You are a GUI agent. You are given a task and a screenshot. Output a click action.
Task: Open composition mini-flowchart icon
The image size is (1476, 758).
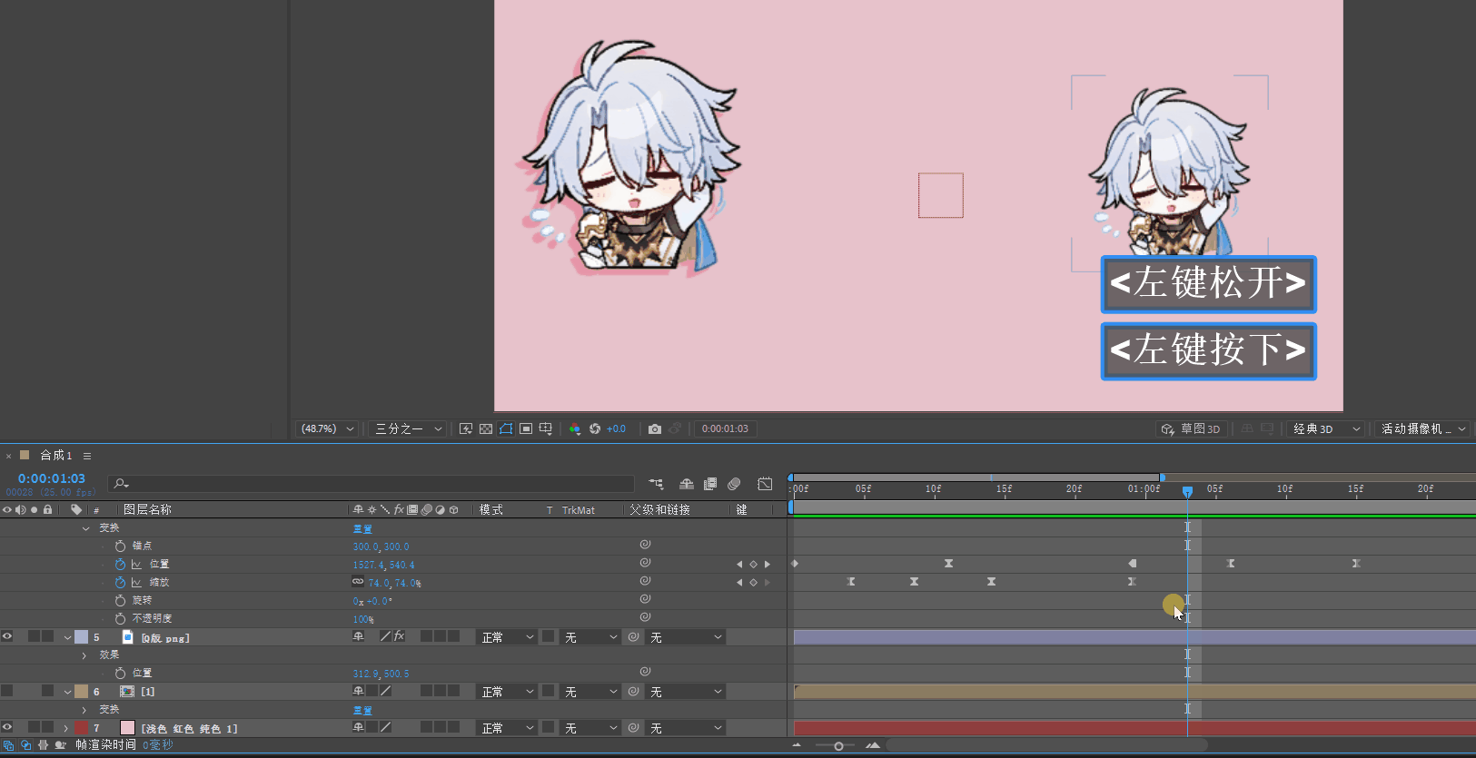656,484
